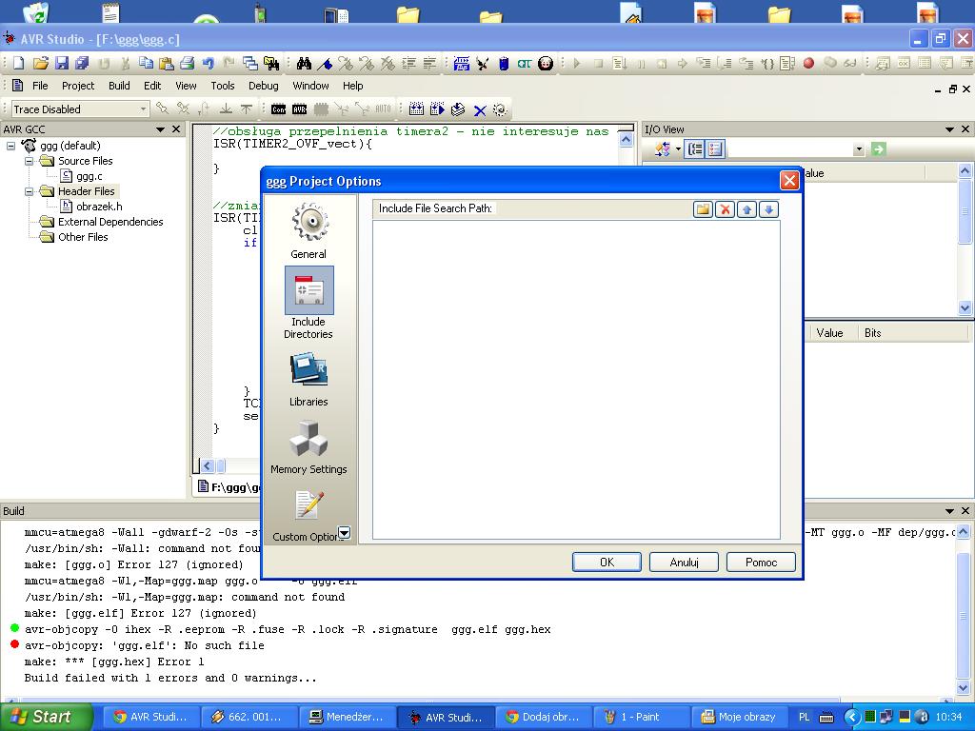
Task: Select Other Files folder
Action: click(x=83, y=237)
